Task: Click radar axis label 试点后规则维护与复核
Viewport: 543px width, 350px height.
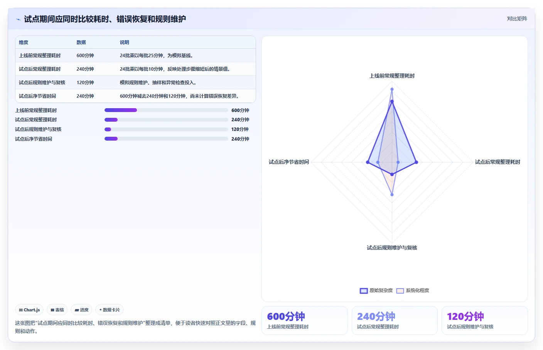Action: point(392,248)
